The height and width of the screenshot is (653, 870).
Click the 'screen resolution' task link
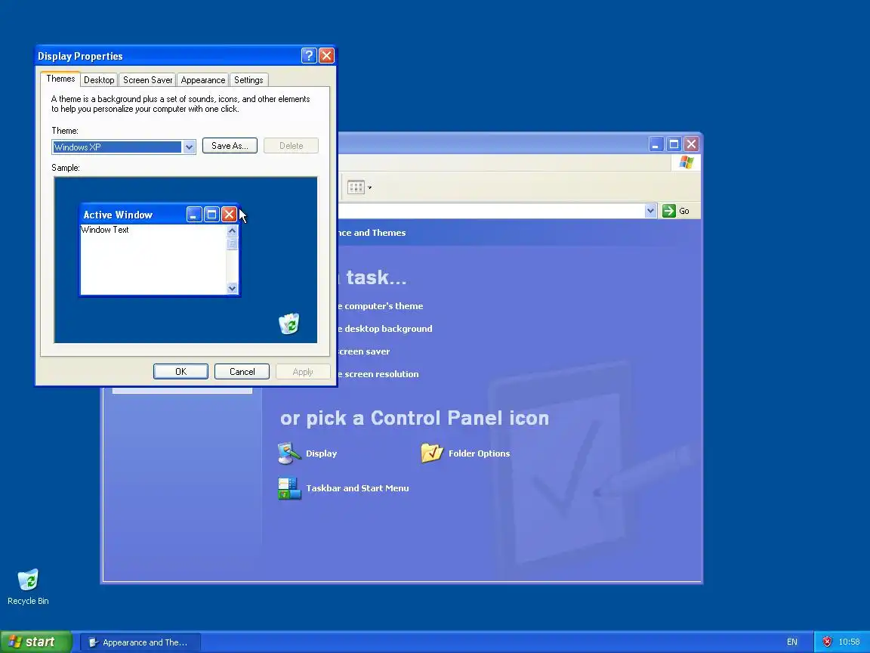(378, 374)
